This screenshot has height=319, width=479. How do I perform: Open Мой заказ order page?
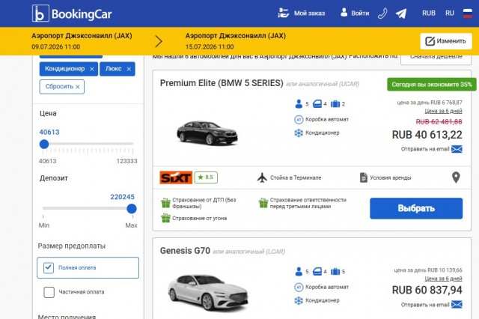coord(301,13)
